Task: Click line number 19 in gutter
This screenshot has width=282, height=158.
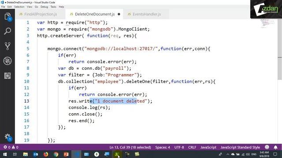Action: [26, 140]
